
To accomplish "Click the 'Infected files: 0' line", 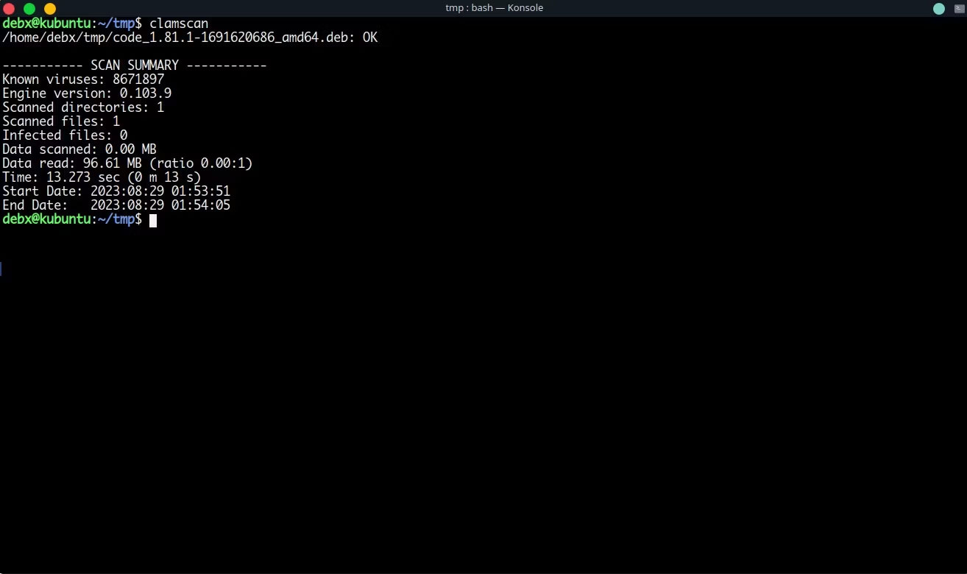I will click(x=65, y=135).
